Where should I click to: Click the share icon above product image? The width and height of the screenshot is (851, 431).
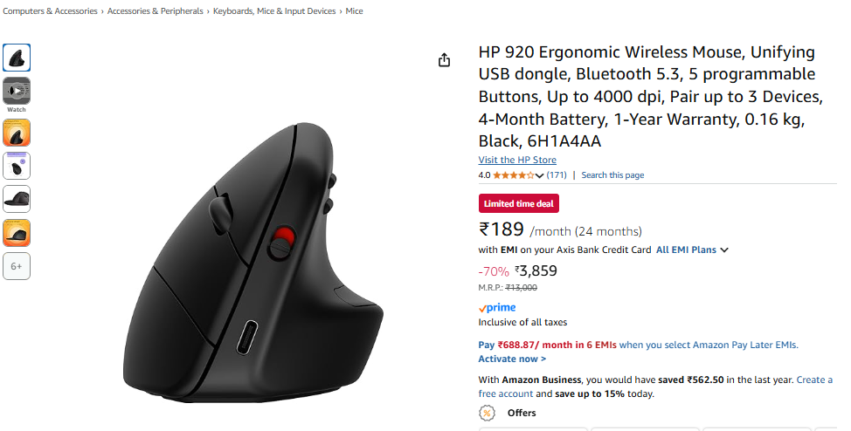[444, 60]
